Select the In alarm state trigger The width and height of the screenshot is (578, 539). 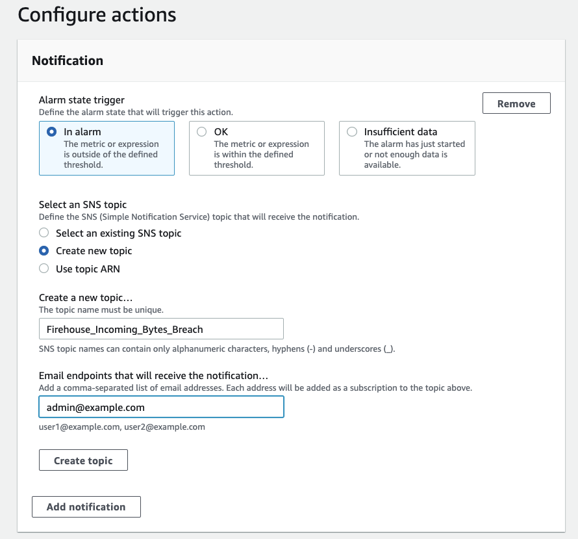coord(52,132)
